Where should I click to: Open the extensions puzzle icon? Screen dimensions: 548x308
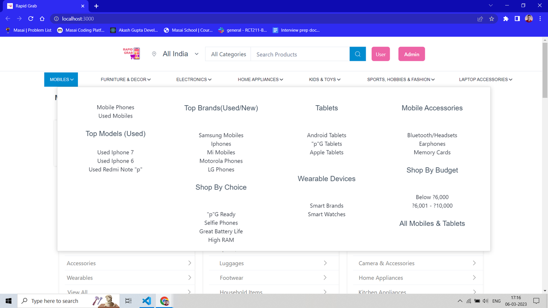point(506,19)
